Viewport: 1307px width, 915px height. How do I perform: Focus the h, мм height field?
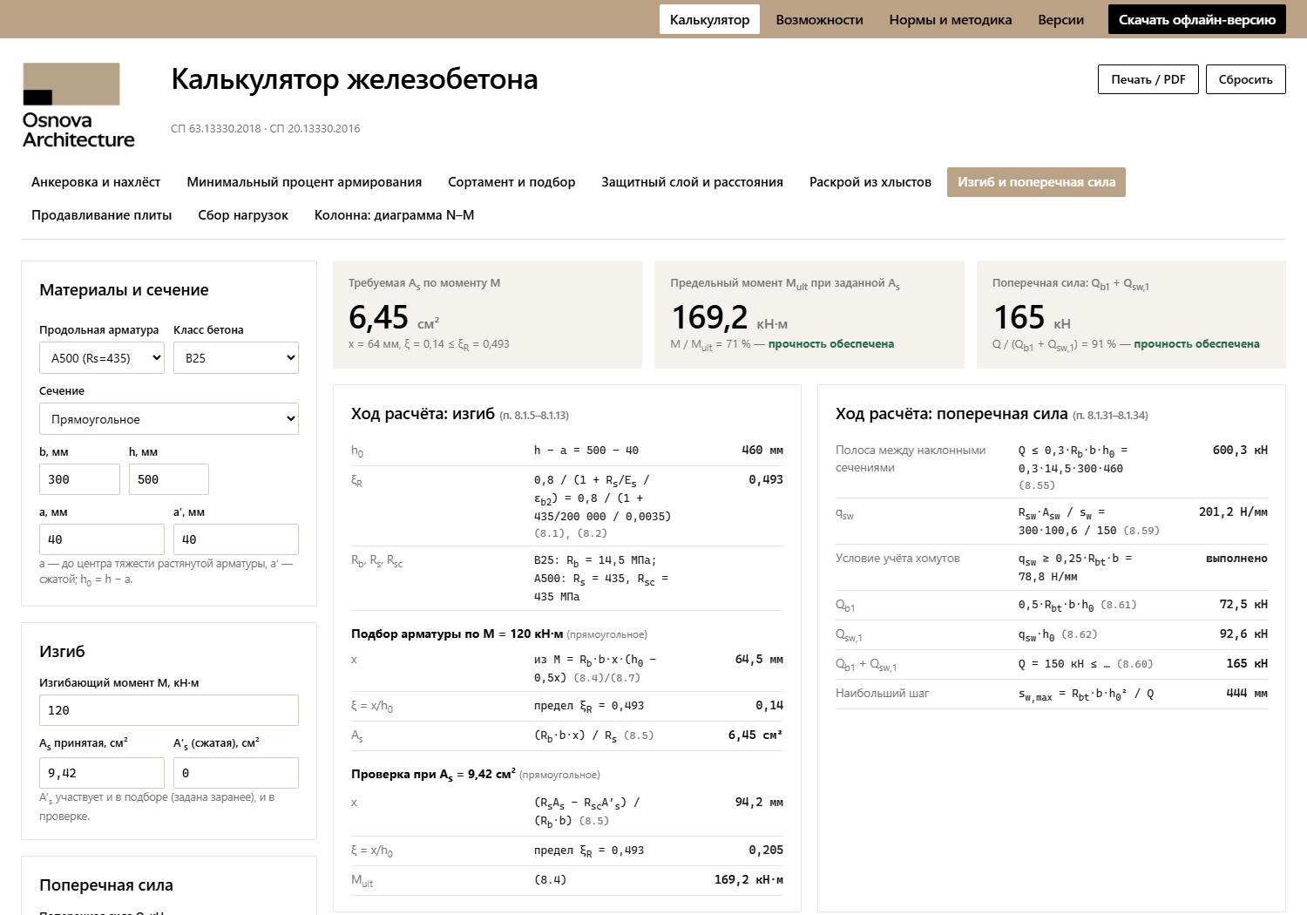(169, 479)
